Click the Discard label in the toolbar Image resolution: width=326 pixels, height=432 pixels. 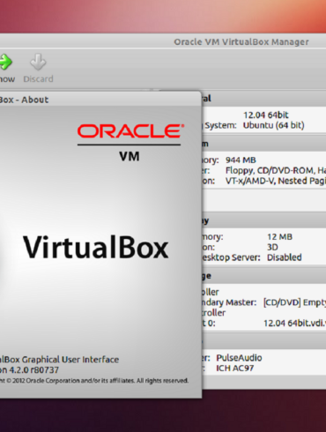click(x=38, y=79)
